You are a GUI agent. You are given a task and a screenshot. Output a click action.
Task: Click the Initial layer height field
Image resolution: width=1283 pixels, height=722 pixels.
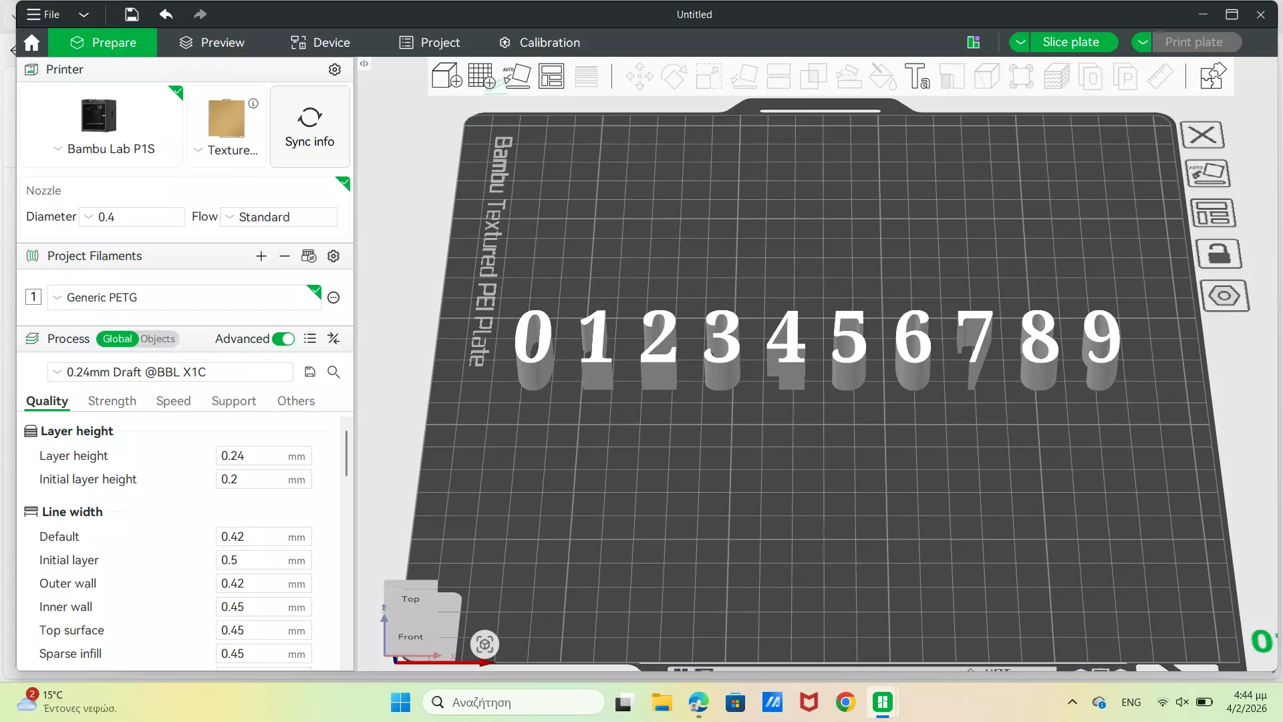tap(263, 479)
